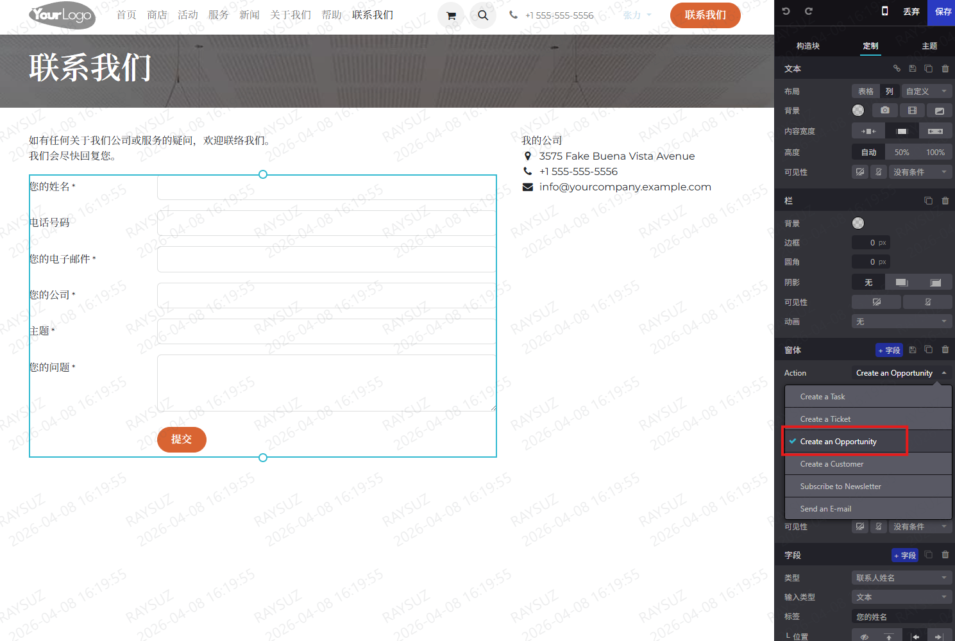Select Create a Customer action

[868, 464]
